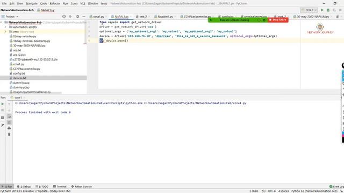Screen dimensions: 344x193
Task: Run ccna1 with the green toolbar play icon
Action: 322,10
